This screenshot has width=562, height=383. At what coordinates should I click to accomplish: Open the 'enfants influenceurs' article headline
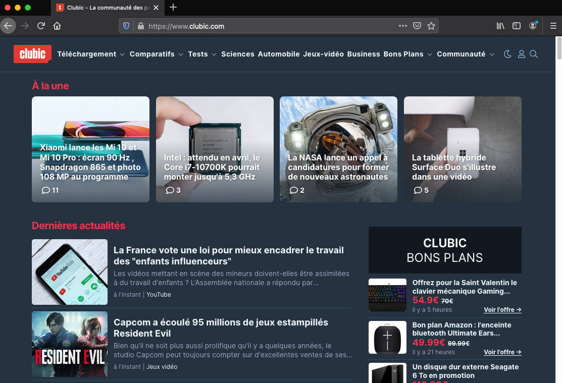229,255
